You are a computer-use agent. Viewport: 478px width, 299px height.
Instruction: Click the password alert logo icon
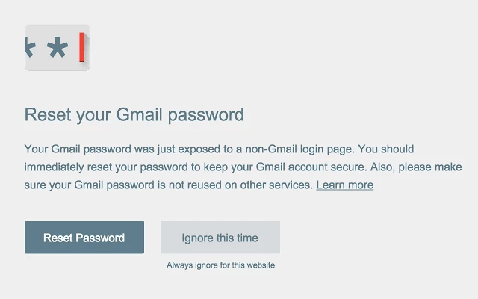pyautogui.click(x=58, y=48)
